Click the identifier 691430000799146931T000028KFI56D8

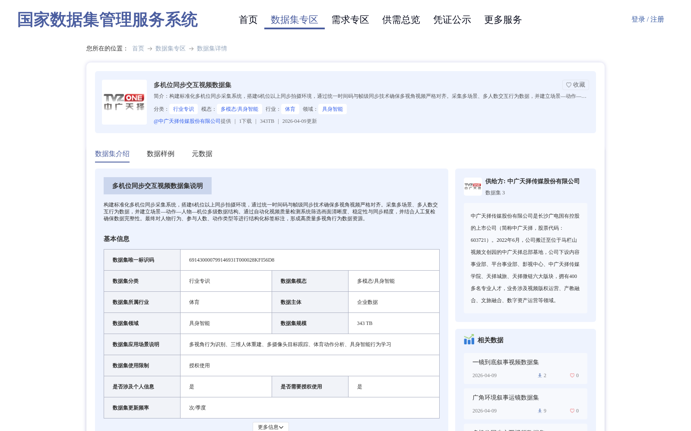232,260
